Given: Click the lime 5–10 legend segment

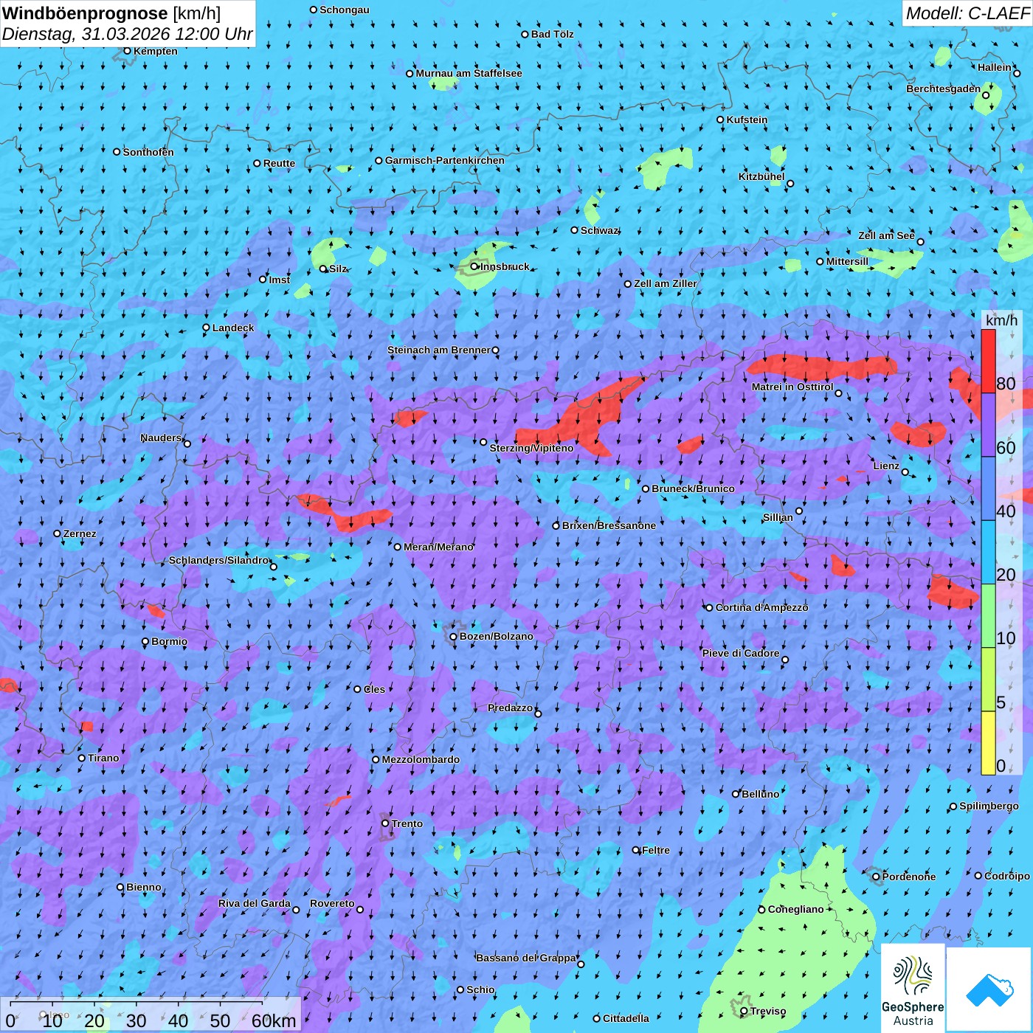Looking at the screenshot, I should 988,679.
